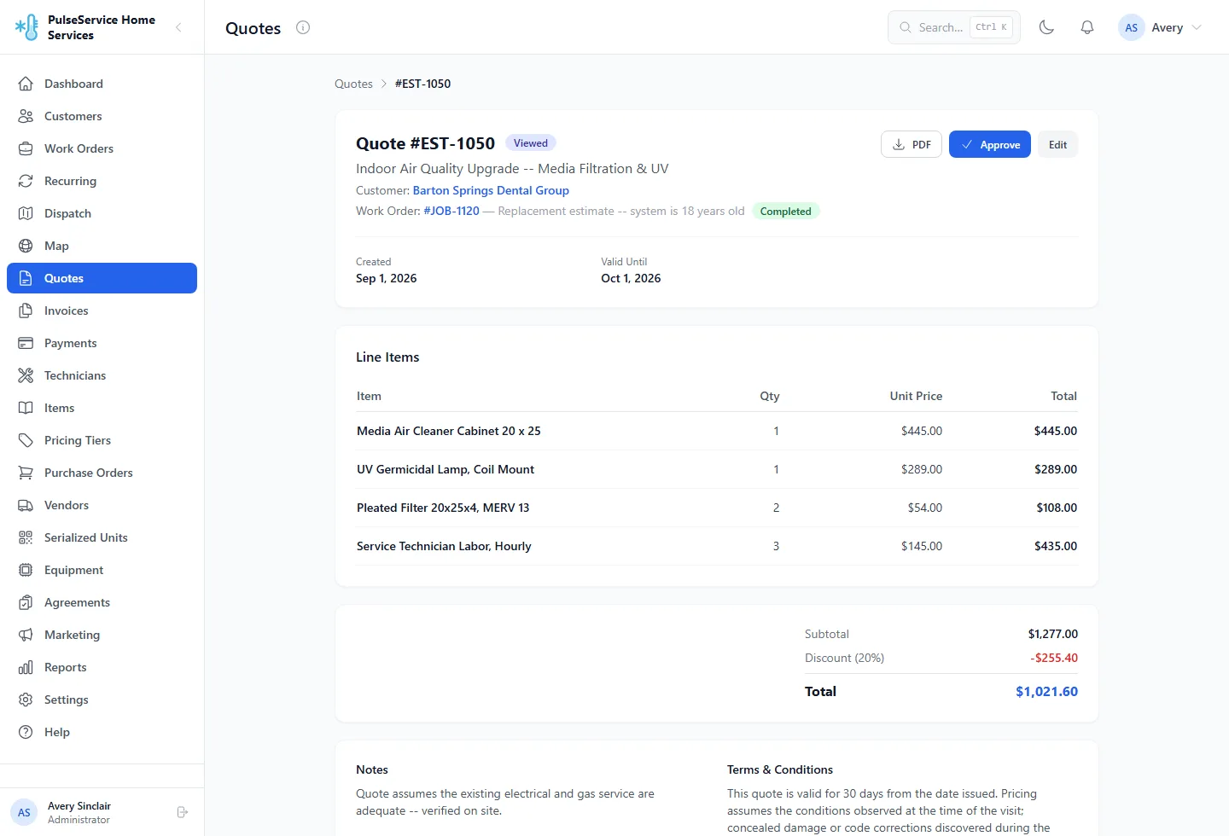The height and width of the screenshot is (836, 1229).
Task: Click the Invoices document icon
Action: coord(26,311)
